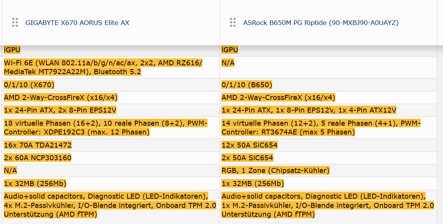Click the Wi-Fi 6E Bluetooth 5.2 cell

click(x=103, y=67)
